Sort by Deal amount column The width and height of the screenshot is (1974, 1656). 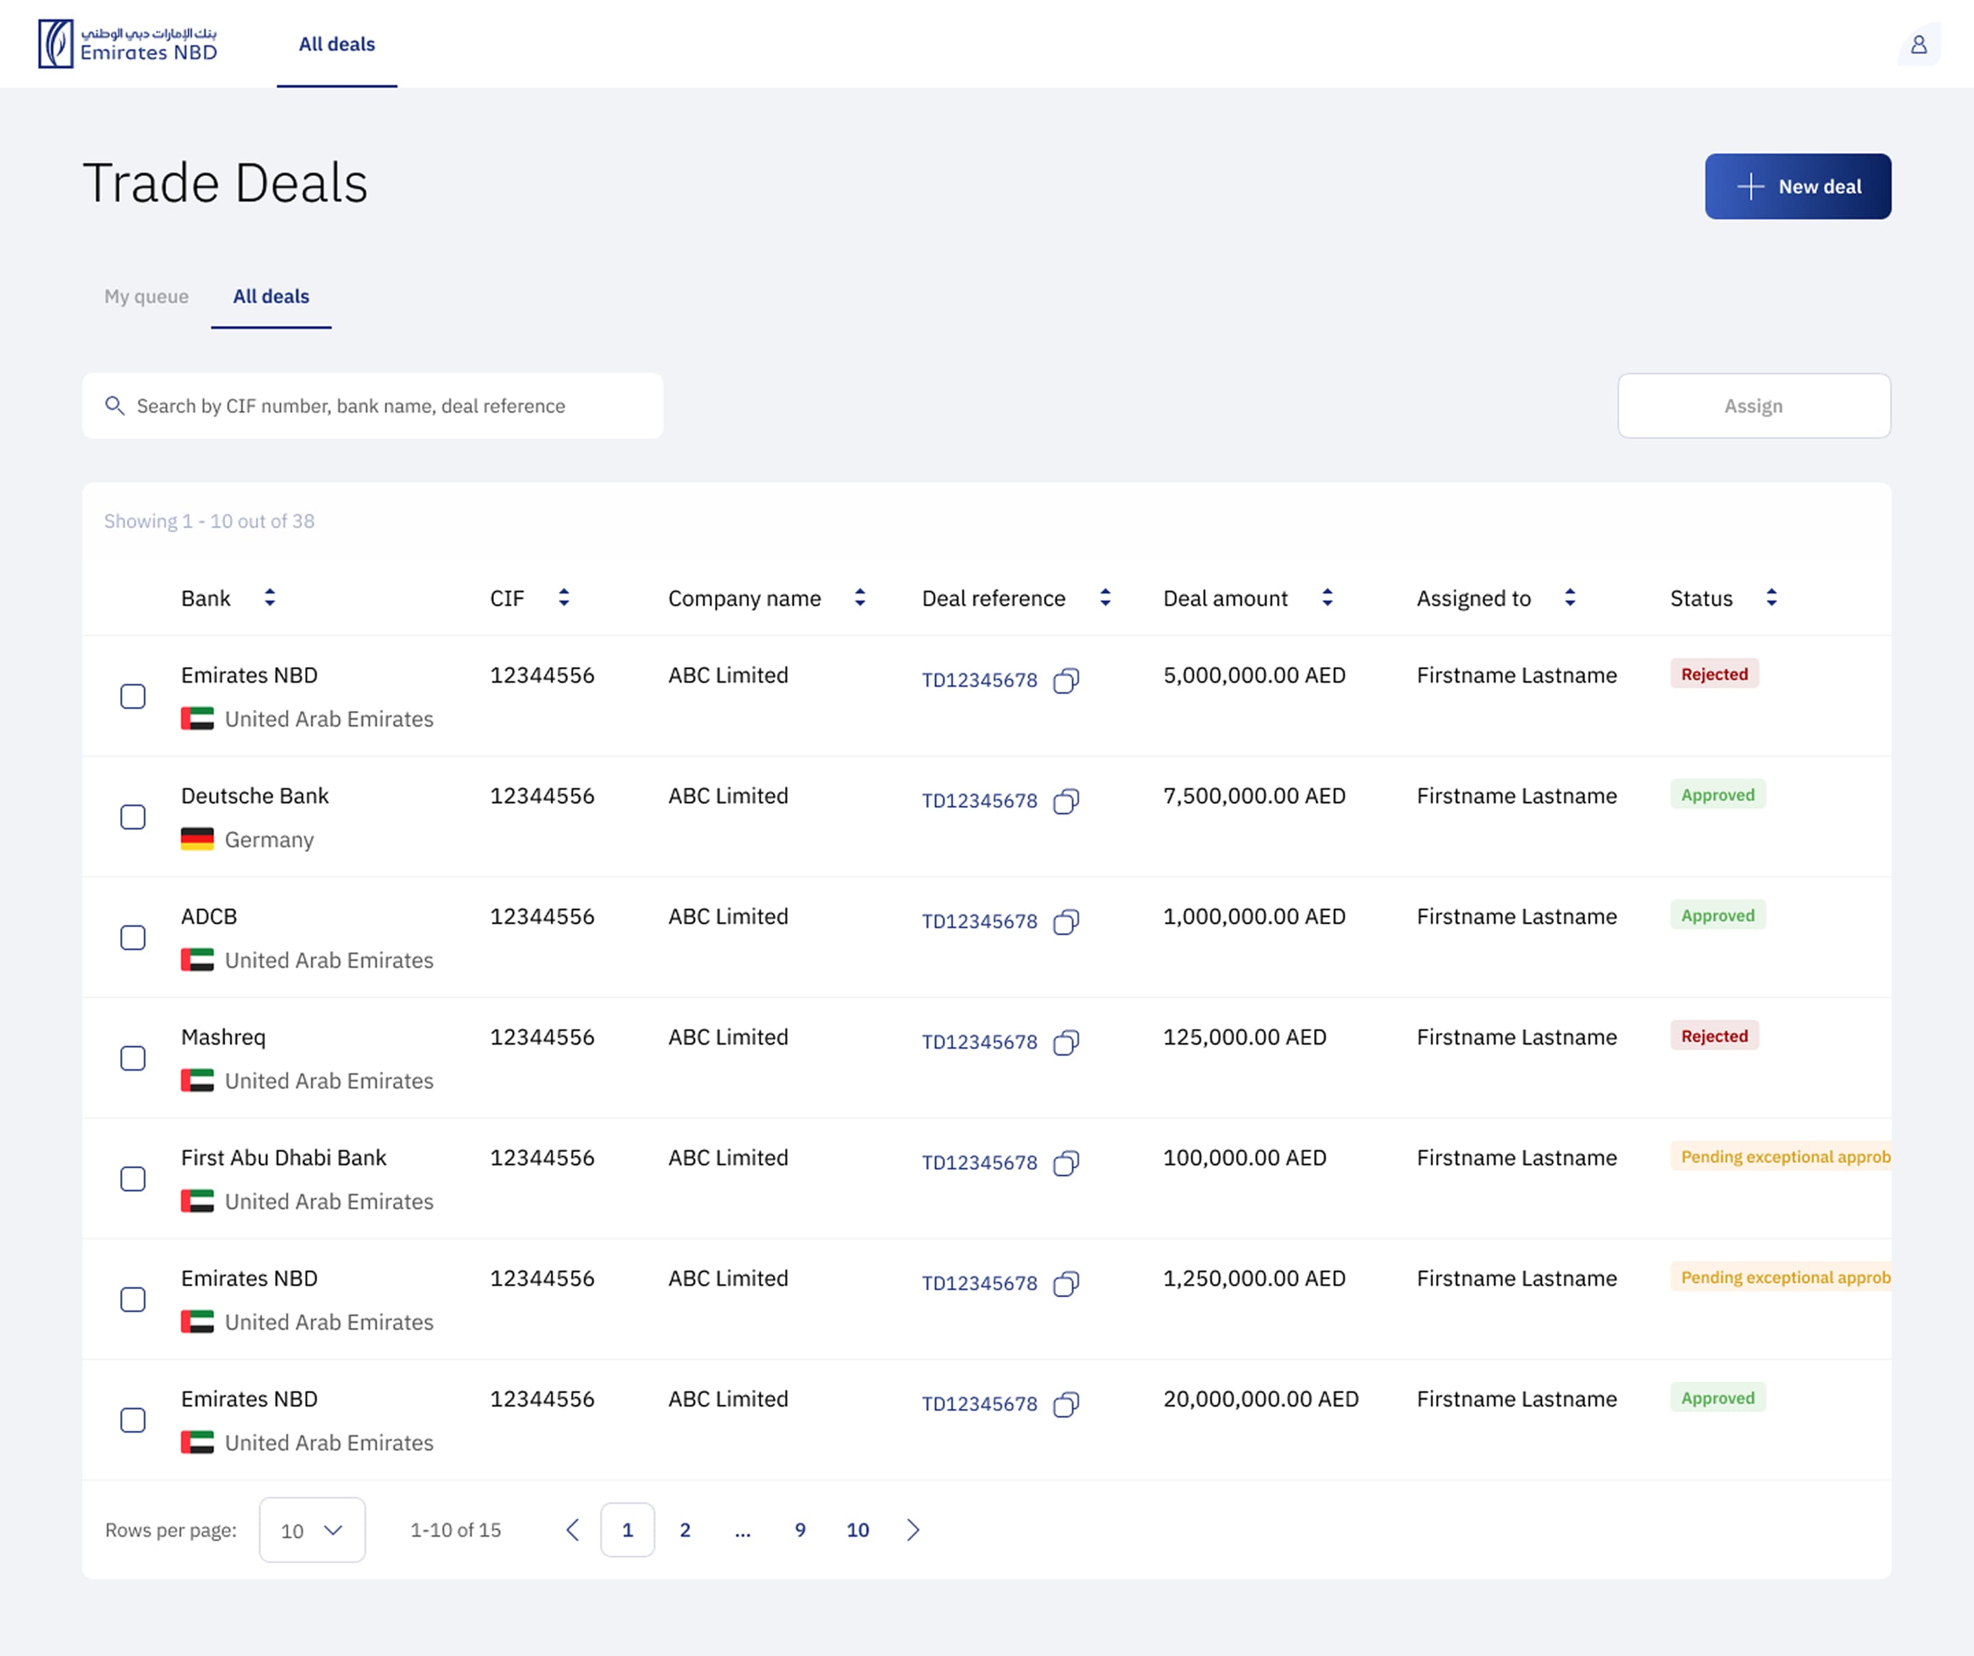[1327, 598]
